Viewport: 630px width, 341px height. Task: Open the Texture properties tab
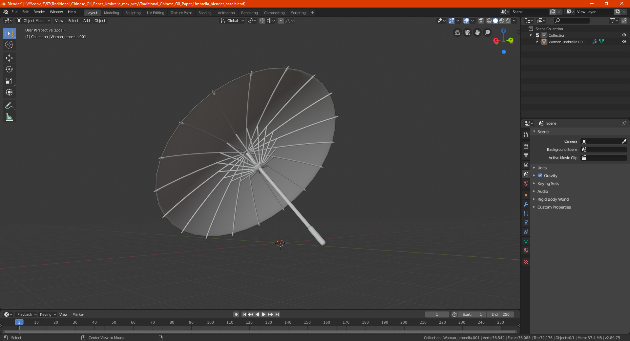(x=526, y=262)
